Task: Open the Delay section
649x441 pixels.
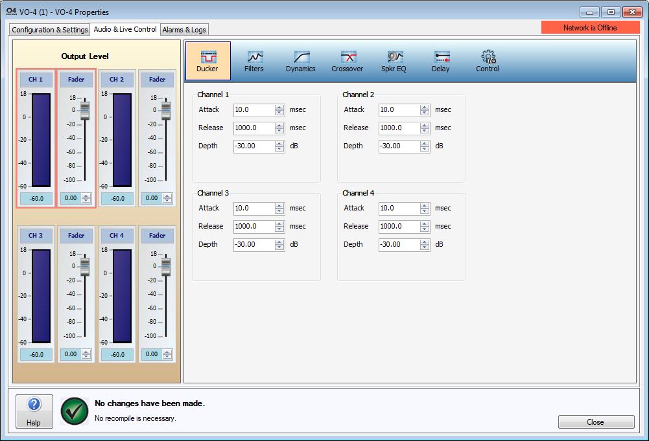Action: [x=440, y=61]
